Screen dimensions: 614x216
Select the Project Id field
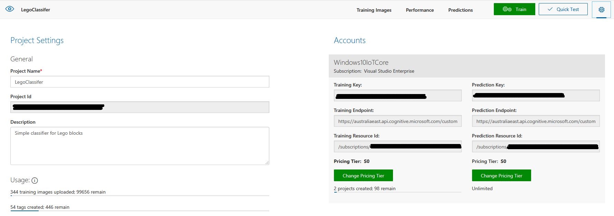pos(140,107)
